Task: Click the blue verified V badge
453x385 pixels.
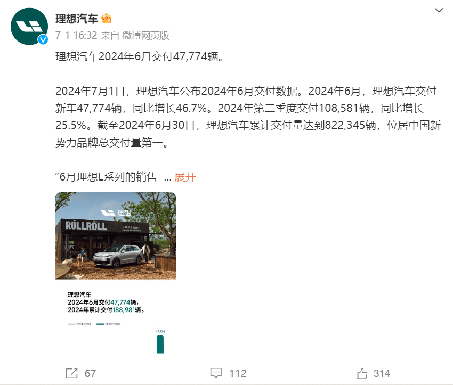Action: point(43,39)
